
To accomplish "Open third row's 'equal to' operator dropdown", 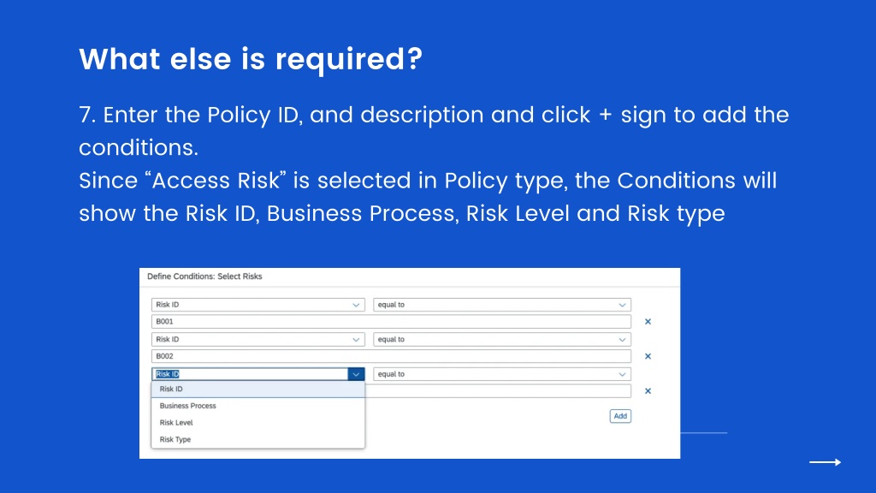I will pos(502,374).
